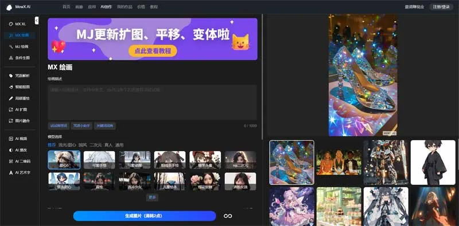Image resolution: width=459 pixels, height=226 pixels.
Task: Select the 二次元 model tab
Action: click(95, 145)
